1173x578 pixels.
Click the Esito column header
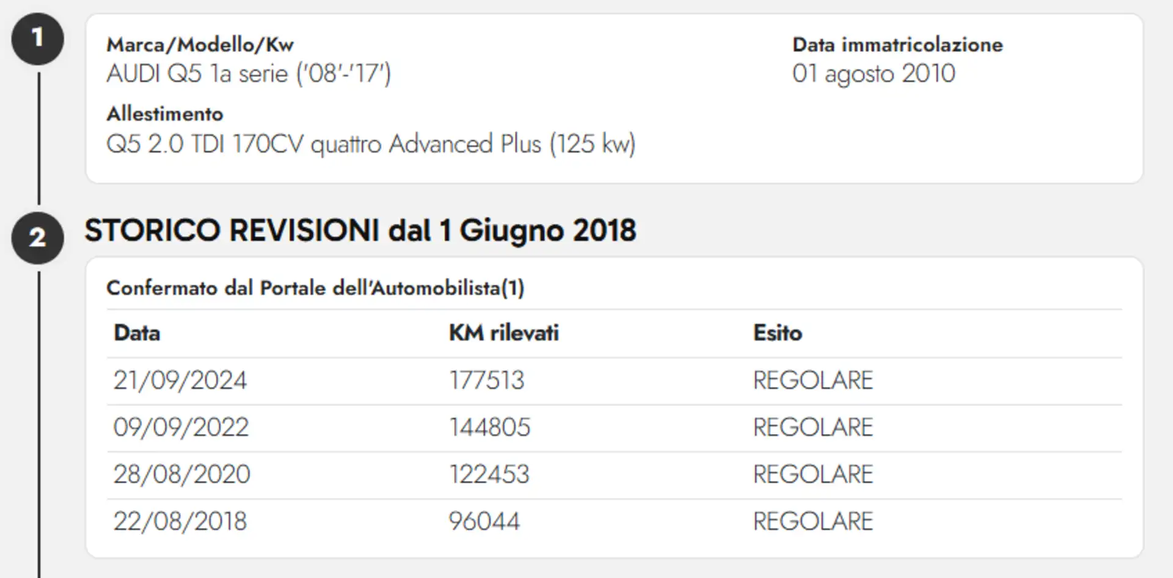pos(777,333)
